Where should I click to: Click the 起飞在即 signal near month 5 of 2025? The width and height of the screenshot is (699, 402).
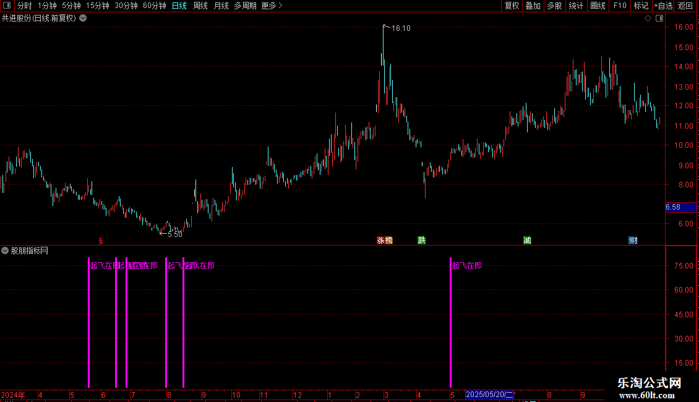467,265
